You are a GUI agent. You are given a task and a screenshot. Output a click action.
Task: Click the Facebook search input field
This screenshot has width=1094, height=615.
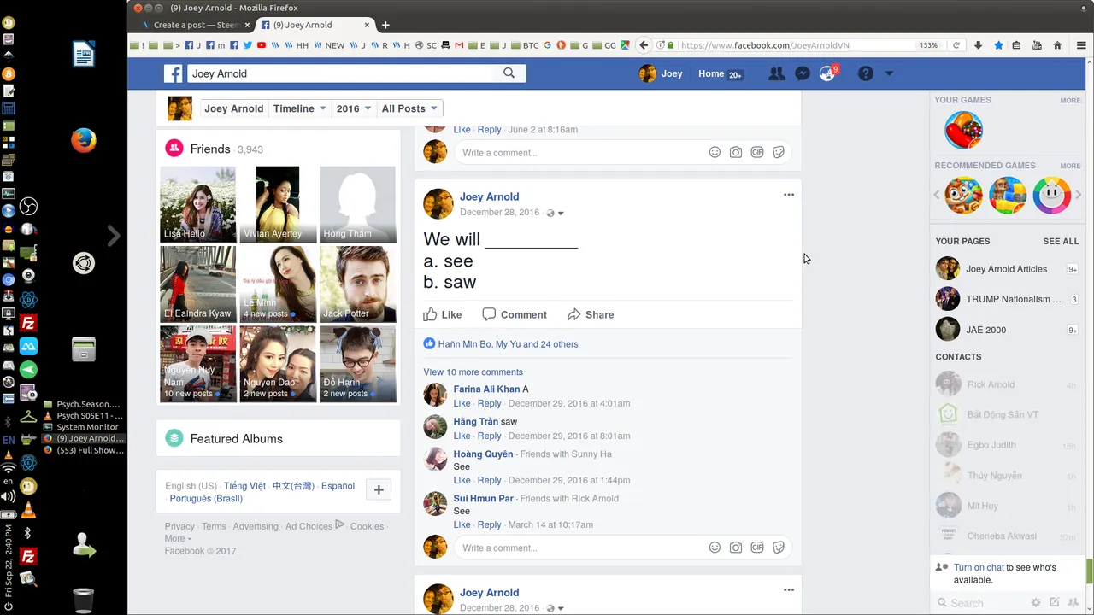pyautogui.click(x=342, y=73)
